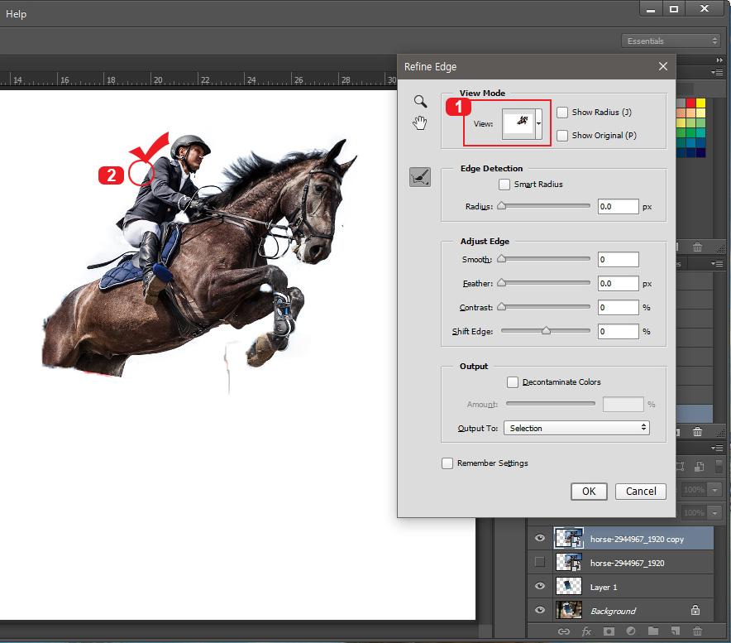Click the Smooth slider handle
731x643 pixels.
(502, 258)
